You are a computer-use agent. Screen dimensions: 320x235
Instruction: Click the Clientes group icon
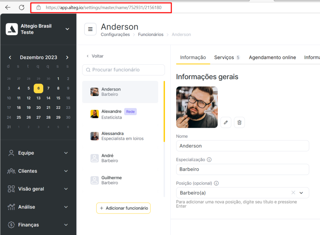click(x=11, y=171)
